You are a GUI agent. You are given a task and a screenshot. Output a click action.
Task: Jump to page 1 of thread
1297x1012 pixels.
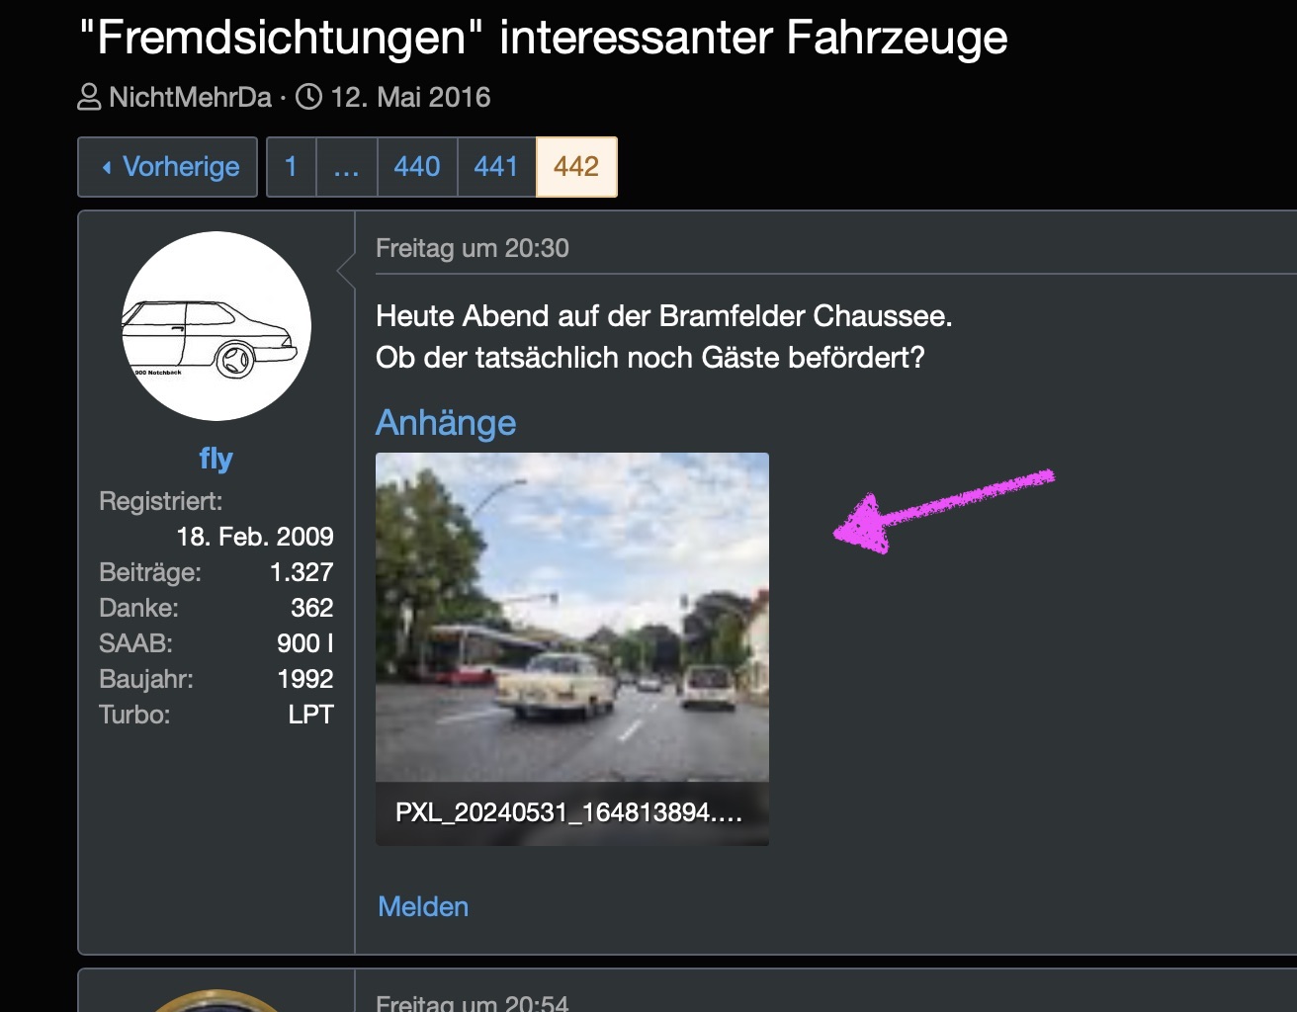tap(291, 167)
